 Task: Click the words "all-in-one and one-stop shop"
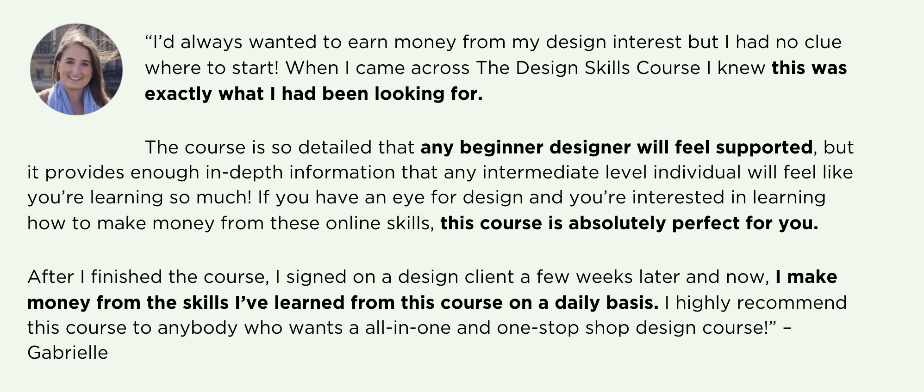pyautogui.click(x=497, y=328)
